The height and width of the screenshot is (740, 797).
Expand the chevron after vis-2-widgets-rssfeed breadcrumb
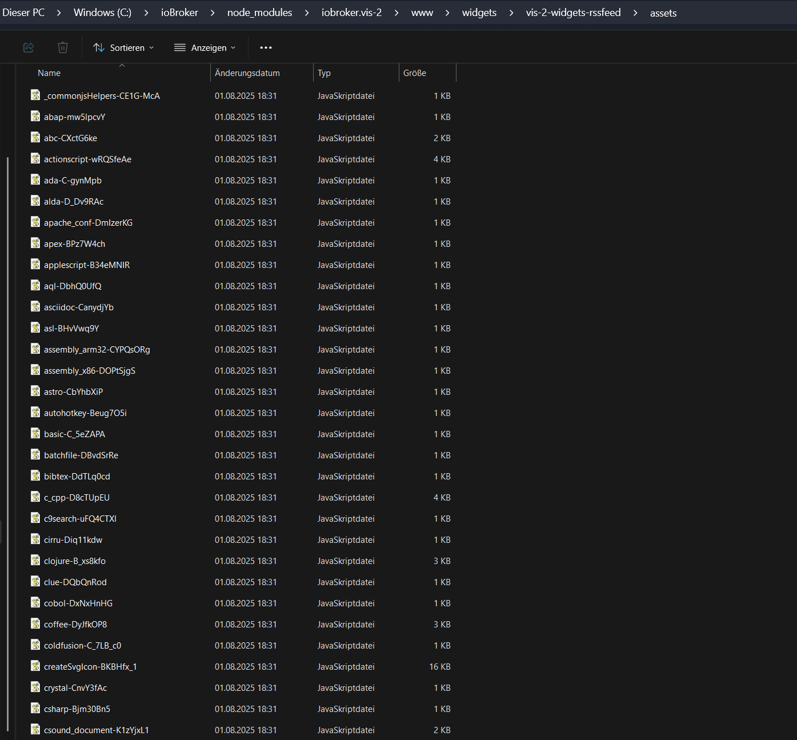point(635,13)
